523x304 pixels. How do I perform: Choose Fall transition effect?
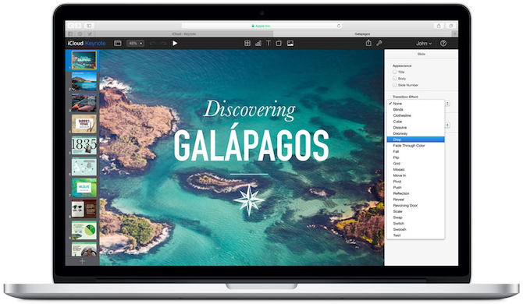click(x=415, y=151)
